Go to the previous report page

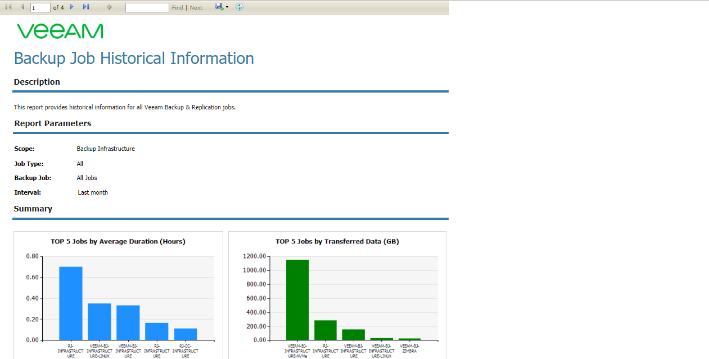22,7
